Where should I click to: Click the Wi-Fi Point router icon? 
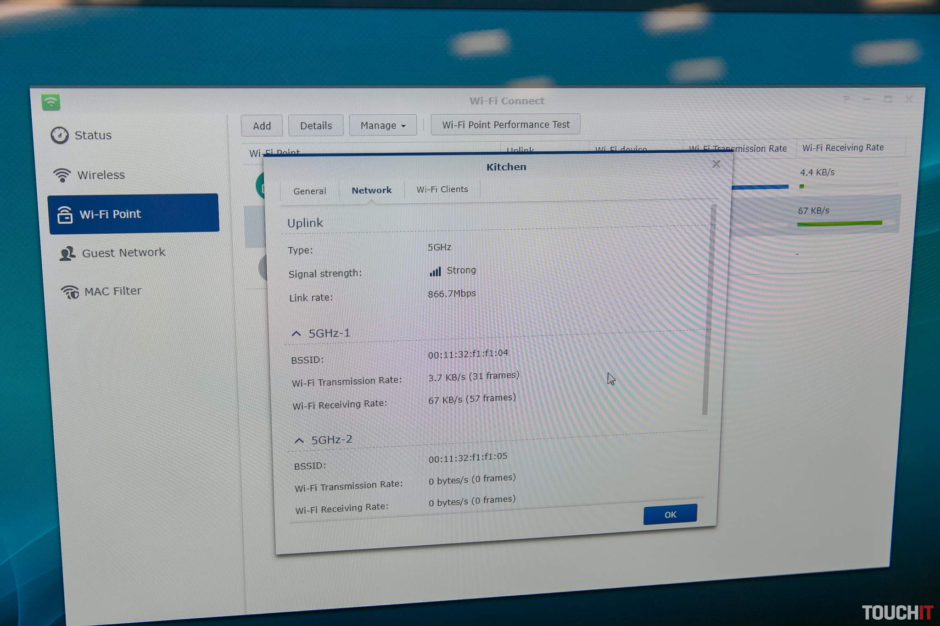pyautogui.click(x=65, y=215)
